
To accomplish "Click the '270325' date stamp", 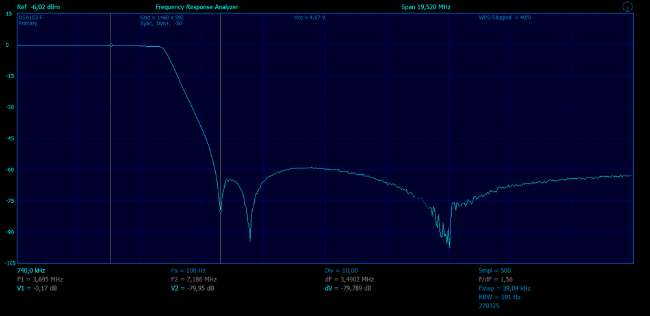I will [x=489, y=306].
